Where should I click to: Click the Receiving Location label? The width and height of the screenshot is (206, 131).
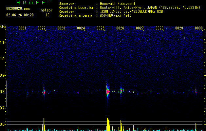pyautogui.click(x=76, y=8)
